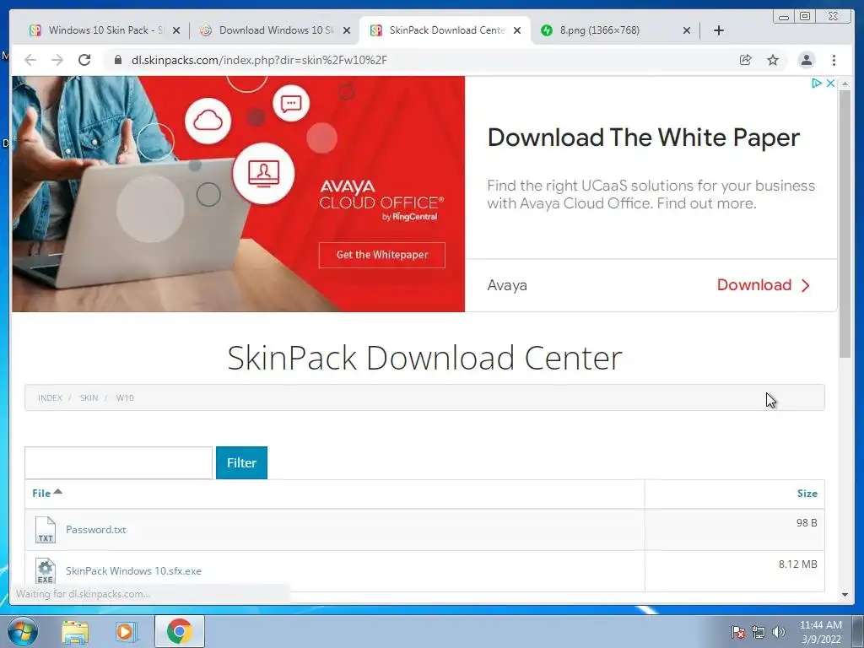Screen dimensions: 864x648
Task: Sort the list by Size column
Action: pos(807,493)
